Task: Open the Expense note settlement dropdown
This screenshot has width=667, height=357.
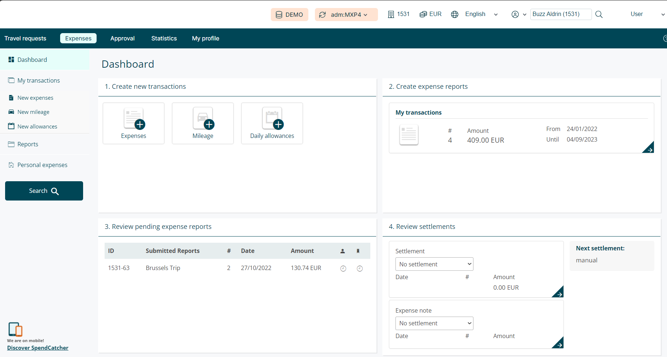Action: 434,323
